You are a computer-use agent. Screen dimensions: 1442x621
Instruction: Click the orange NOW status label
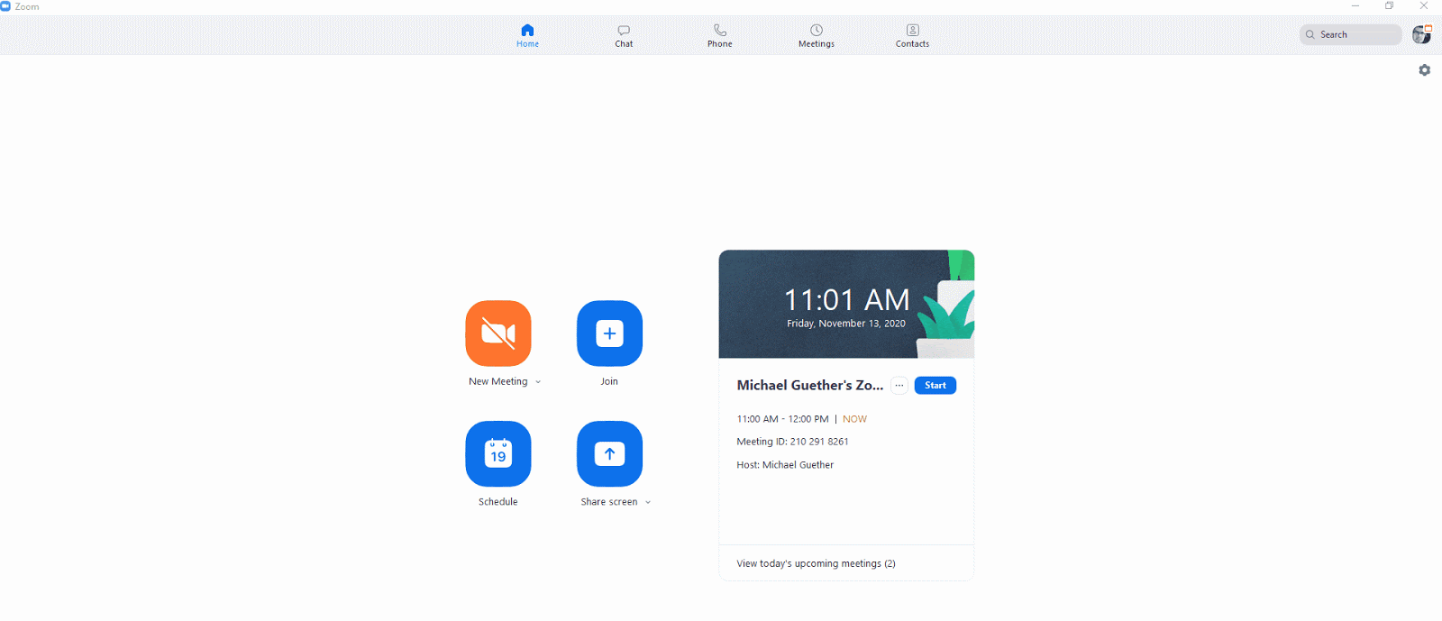click(x=854, y=419)
